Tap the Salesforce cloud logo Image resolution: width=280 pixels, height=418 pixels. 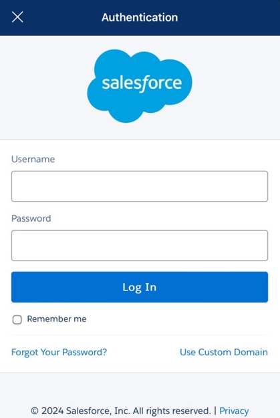click(140, 86)
